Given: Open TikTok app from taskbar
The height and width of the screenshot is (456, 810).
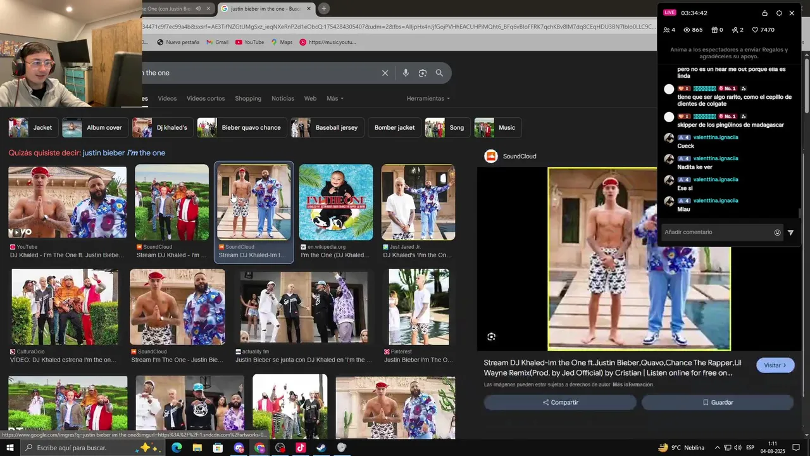Looking at the screenshot, I should coord(300,448).
